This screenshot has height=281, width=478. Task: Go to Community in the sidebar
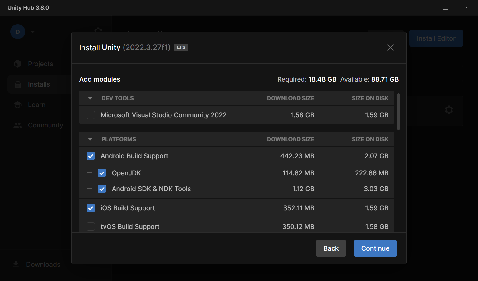45,125
